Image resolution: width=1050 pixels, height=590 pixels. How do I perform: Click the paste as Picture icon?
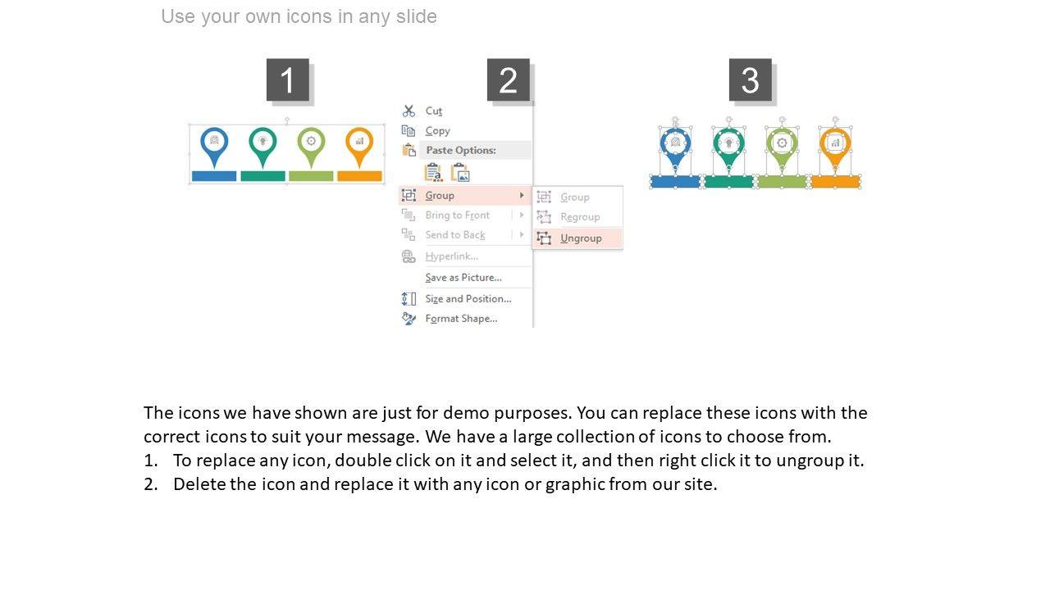[460, 172]
